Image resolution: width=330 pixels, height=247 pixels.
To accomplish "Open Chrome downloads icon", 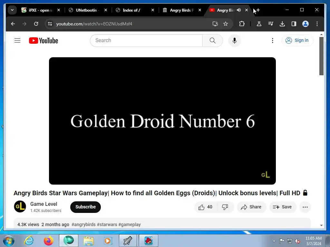I will click(282, 24).
